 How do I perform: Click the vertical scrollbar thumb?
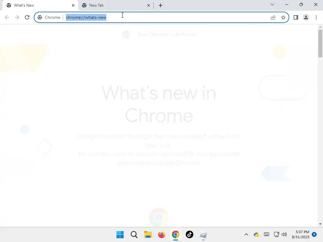click(x=320, y=43)
